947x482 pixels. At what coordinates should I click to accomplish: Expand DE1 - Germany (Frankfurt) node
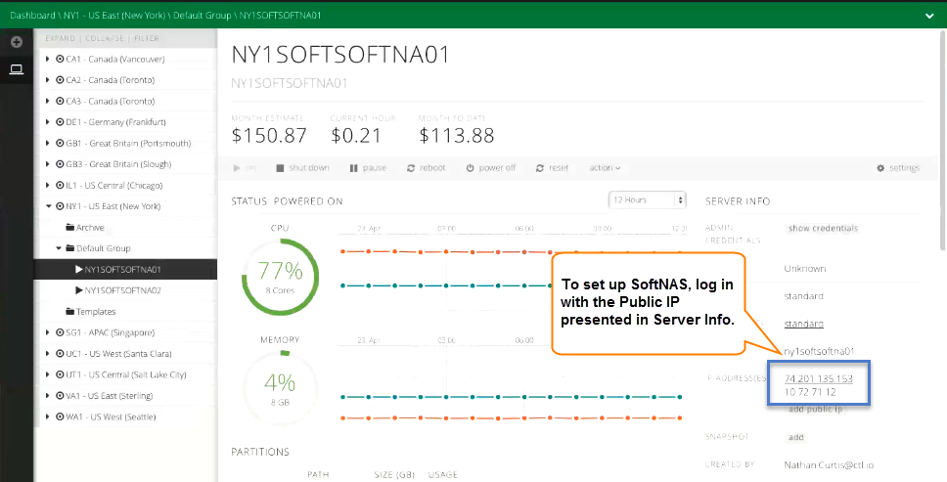point(48,122)
